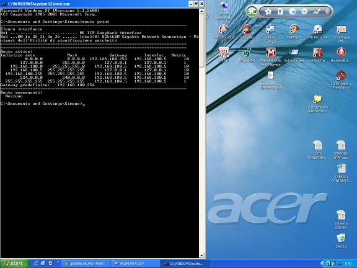Maximize the cmd.exe window
357x268 pixels.
tap(196, 4)
